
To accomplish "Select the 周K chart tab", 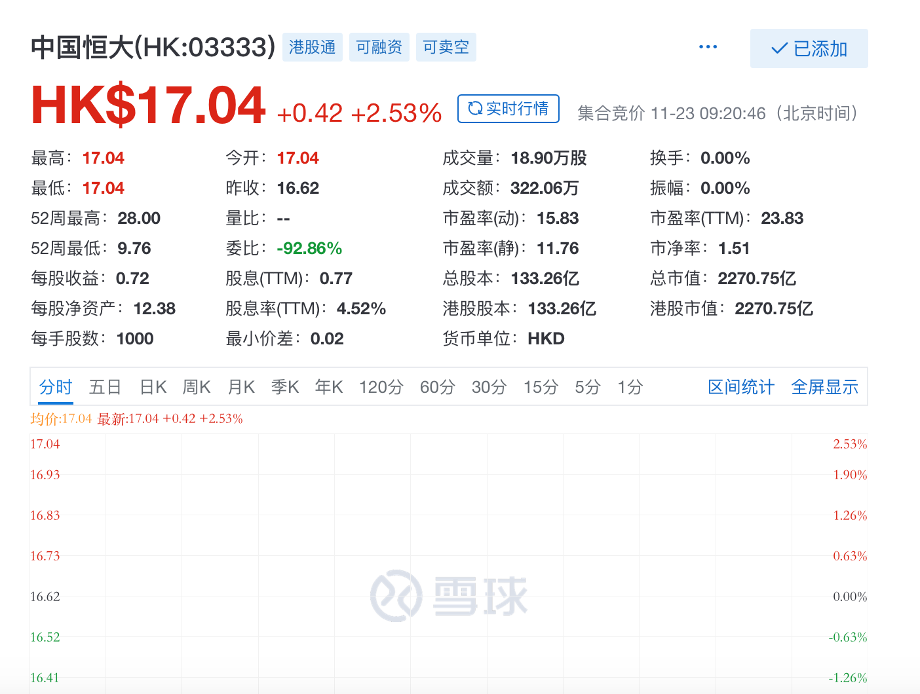I will (x=197, y=387).
